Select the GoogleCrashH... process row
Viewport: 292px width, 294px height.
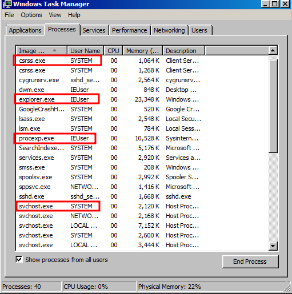click(142, 109)
